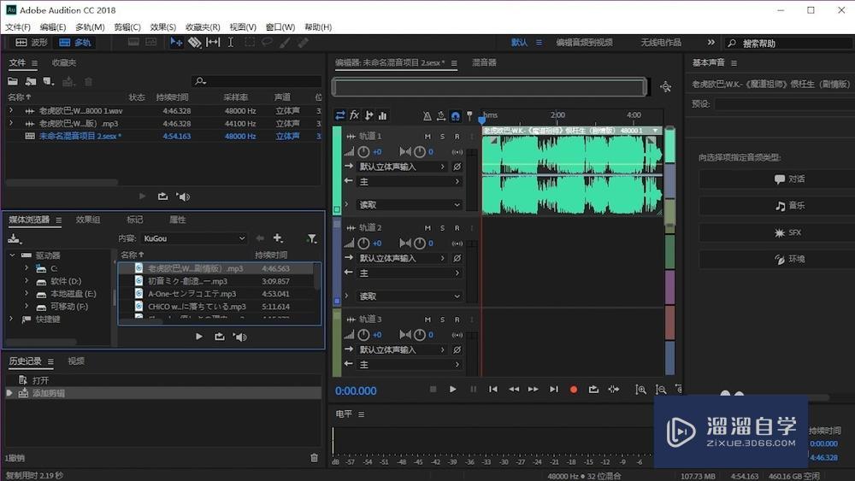Select the Move tool in toolbar
This screenshot has height=481, width=855.
[176, 43]
